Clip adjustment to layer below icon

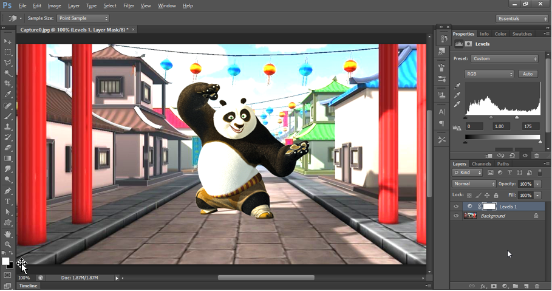[488, 156]
